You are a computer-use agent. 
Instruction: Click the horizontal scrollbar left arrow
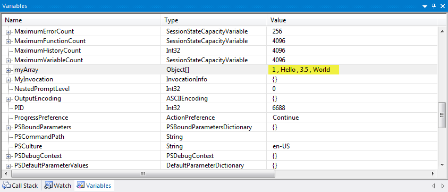coord(6,173)
